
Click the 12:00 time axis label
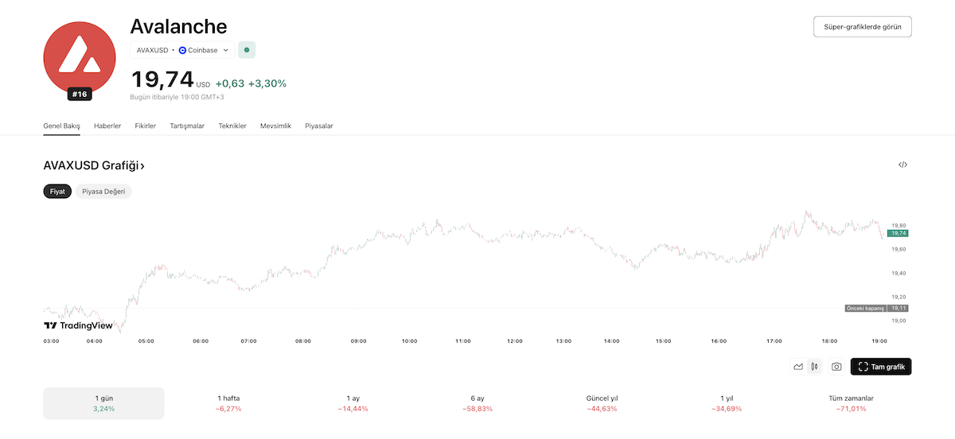(514, 341)
